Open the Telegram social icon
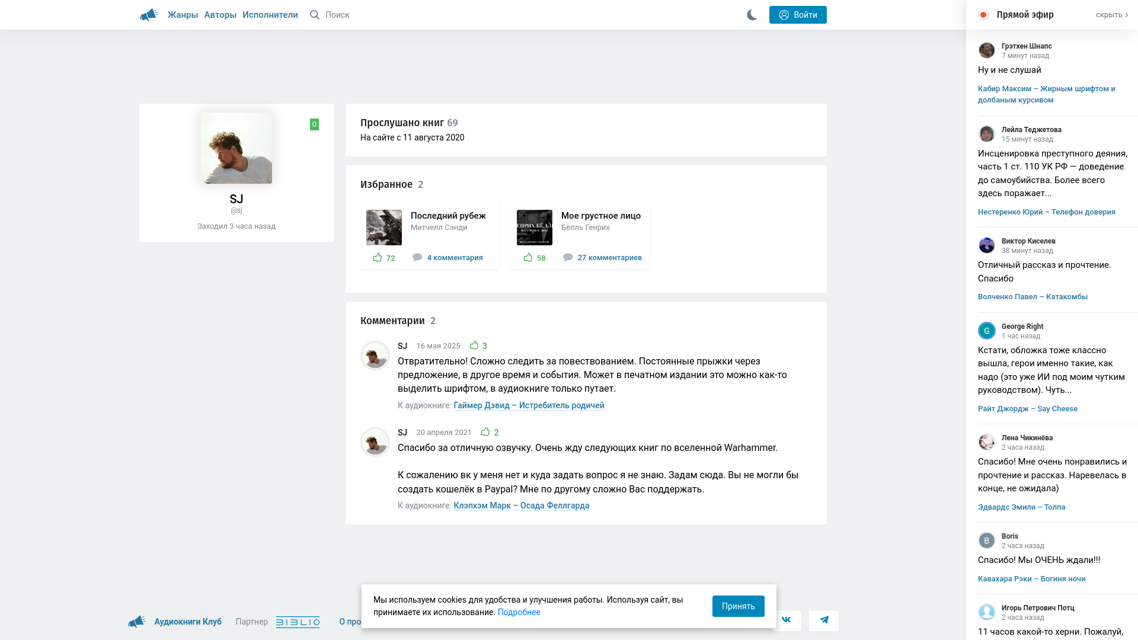The image size is (1138, 640). [x=824, y=620]
